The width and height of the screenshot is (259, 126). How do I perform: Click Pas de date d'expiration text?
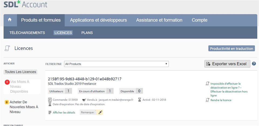[90, 104]
